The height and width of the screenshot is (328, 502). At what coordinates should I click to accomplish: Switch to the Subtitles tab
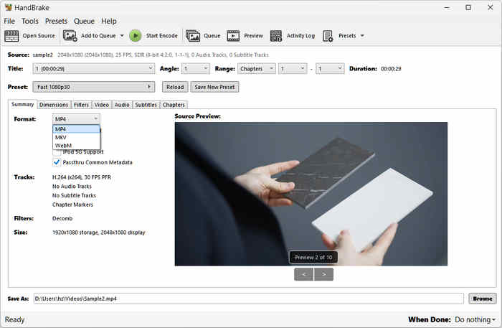click(146, 105)
